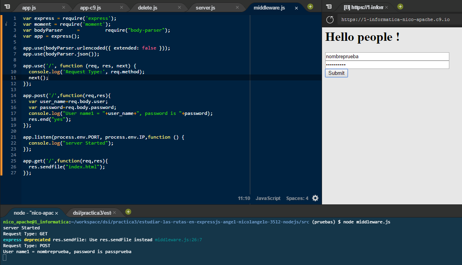Close the preview browser tab
The height and width of the screenshot is (265, 462).
point(386,8)
